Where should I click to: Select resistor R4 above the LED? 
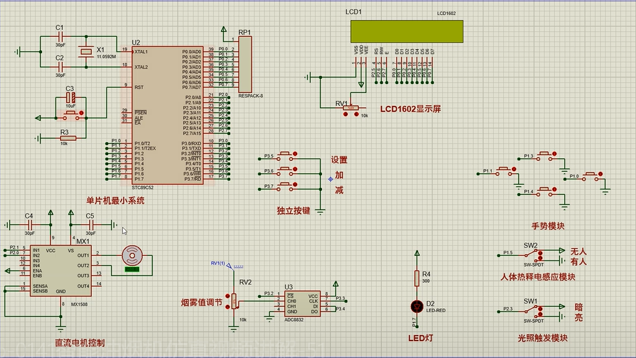(x=418, y=278)
